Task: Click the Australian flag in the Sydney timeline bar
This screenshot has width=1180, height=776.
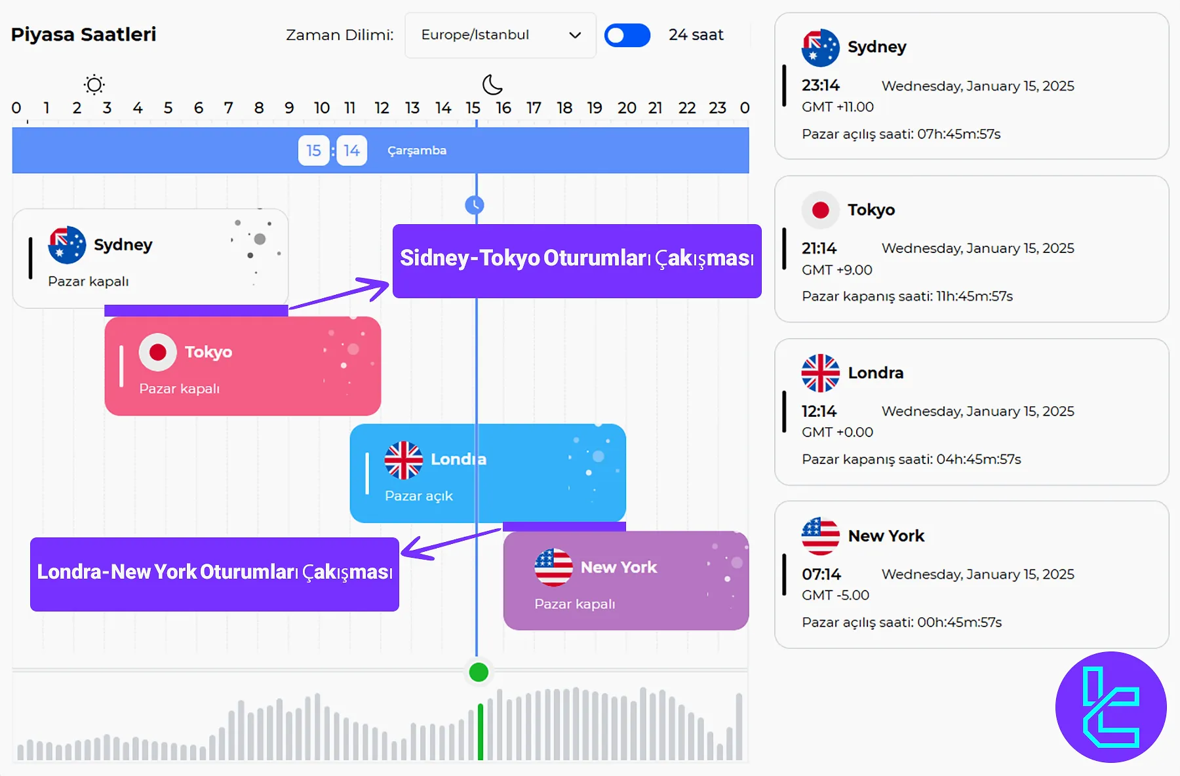Action: click(67, 245)
